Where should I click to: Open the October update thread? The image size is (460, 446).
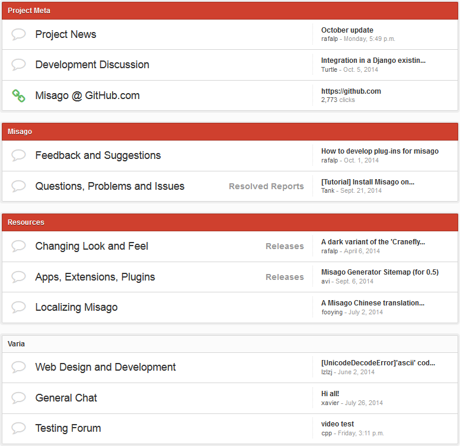coord(347,30)
